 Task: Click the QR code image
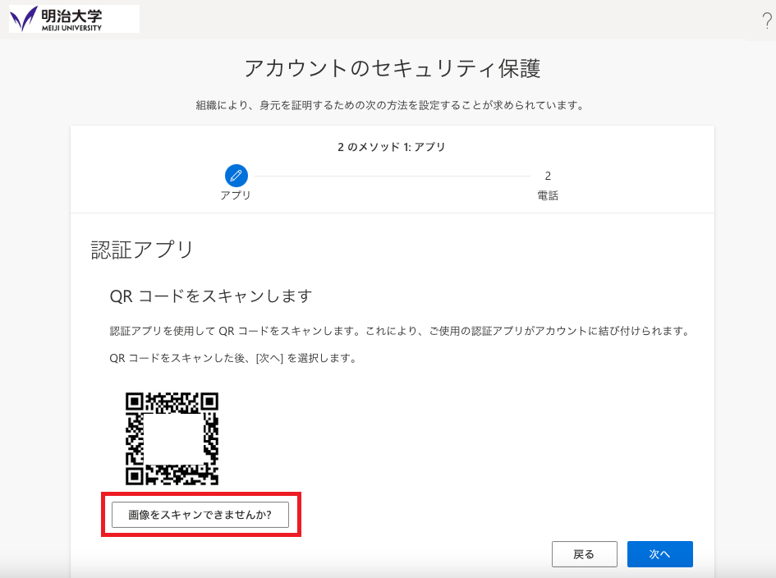click(172, 439)
